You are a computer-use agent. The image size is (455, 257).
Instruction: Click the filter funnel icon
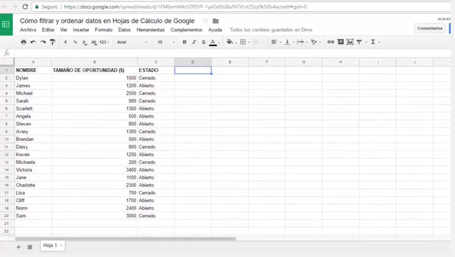coord(359,42)
